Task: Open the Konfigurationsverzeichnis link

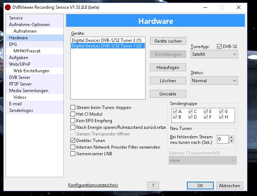Action: pos(93,185)
